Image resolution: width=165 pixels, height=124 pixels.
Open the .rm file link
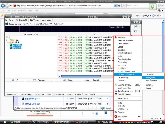32,99
